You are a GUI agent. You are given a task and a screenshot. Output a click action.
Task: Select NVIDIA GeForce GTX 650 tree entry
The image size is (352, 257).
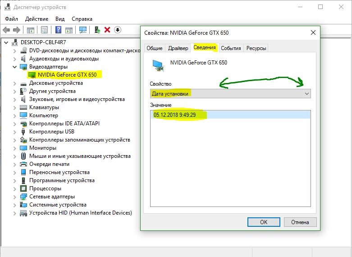67,75
